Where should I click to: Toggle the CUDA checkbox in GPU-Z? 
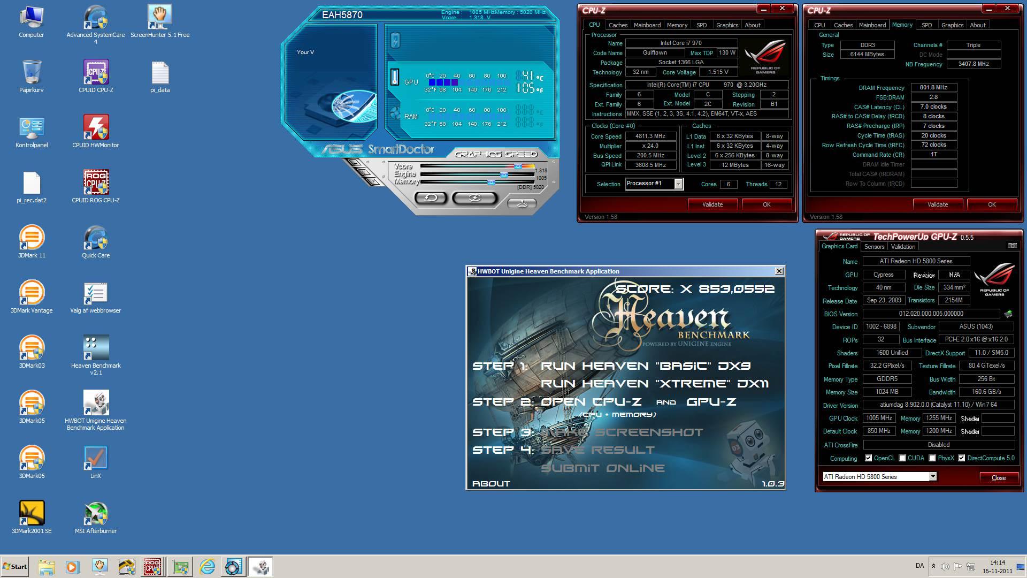tap(902, 458)
